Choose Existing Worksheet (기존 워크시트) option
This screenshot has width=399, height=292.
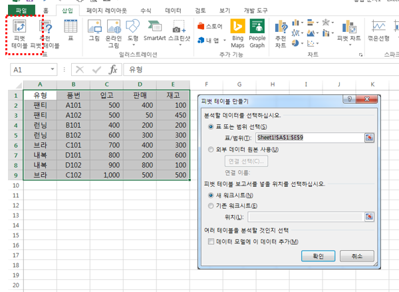pyautogui.click(x=211, y=206)
